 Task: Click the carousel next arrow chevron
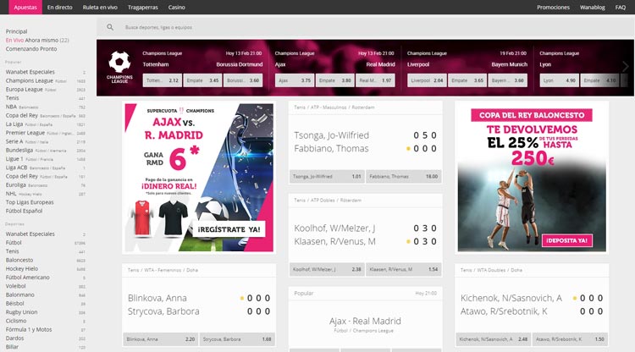[626, 66]
